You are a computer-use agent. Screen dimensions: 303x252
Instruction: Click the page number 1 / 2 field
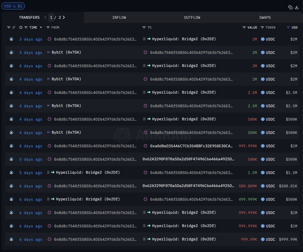(x=51, y=17)
